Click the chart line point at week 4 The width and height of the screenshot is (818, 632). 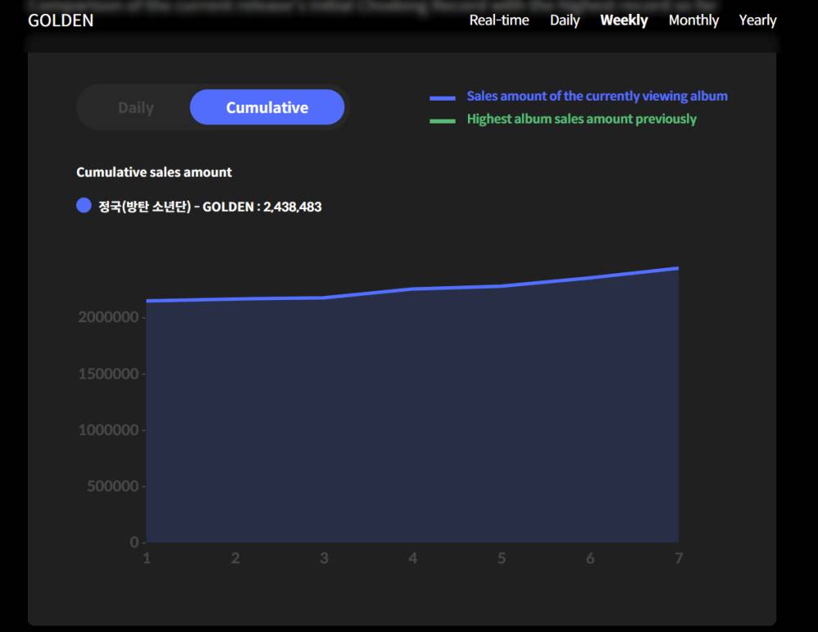412,289
